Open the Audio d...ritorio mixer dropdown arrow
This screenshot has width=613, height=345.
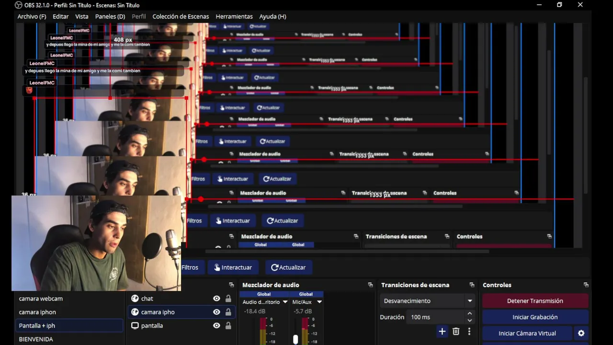click(x=285, y=302)
